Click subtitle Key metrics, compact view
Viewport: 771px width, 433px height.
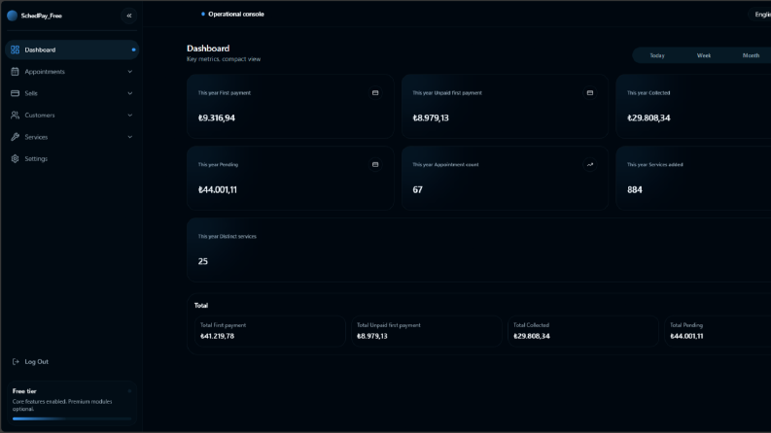click(x=224, y=59)
